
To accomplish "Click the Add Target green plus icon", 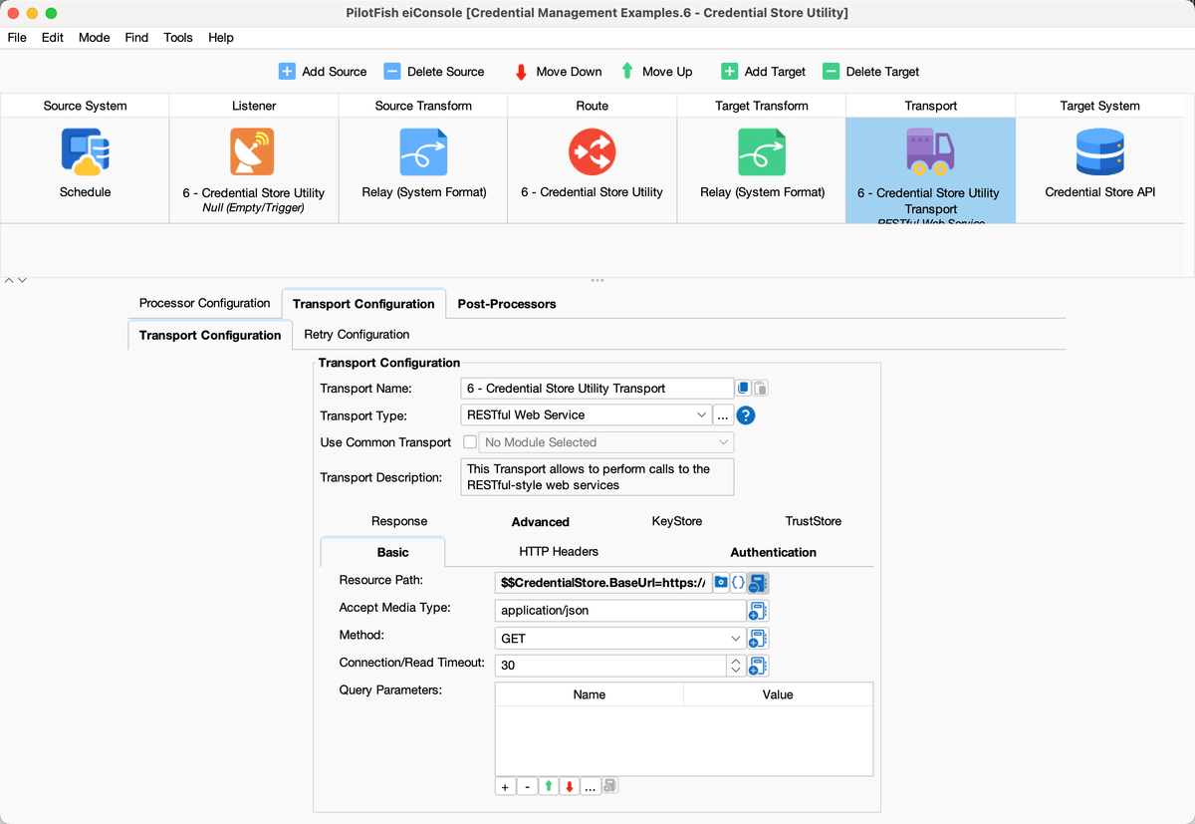I will (x=729, y=72).
